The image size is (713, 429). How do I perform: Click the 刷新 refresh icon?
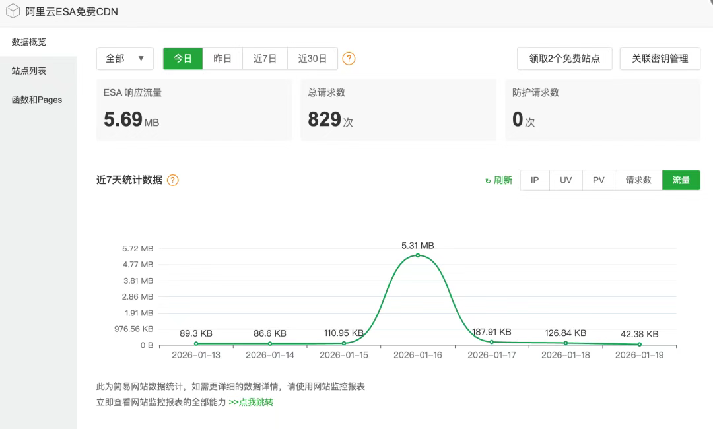click(x=489, y=180)
